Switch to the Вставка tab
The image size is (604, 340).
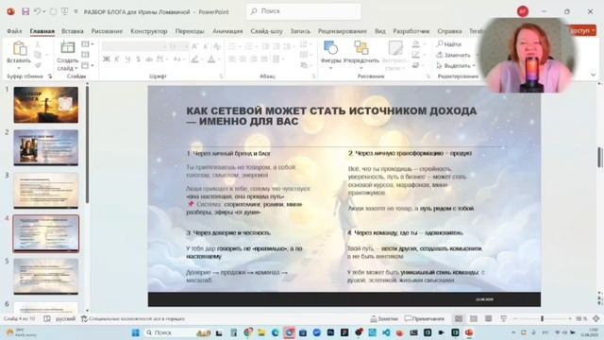(x=73, y=31)
